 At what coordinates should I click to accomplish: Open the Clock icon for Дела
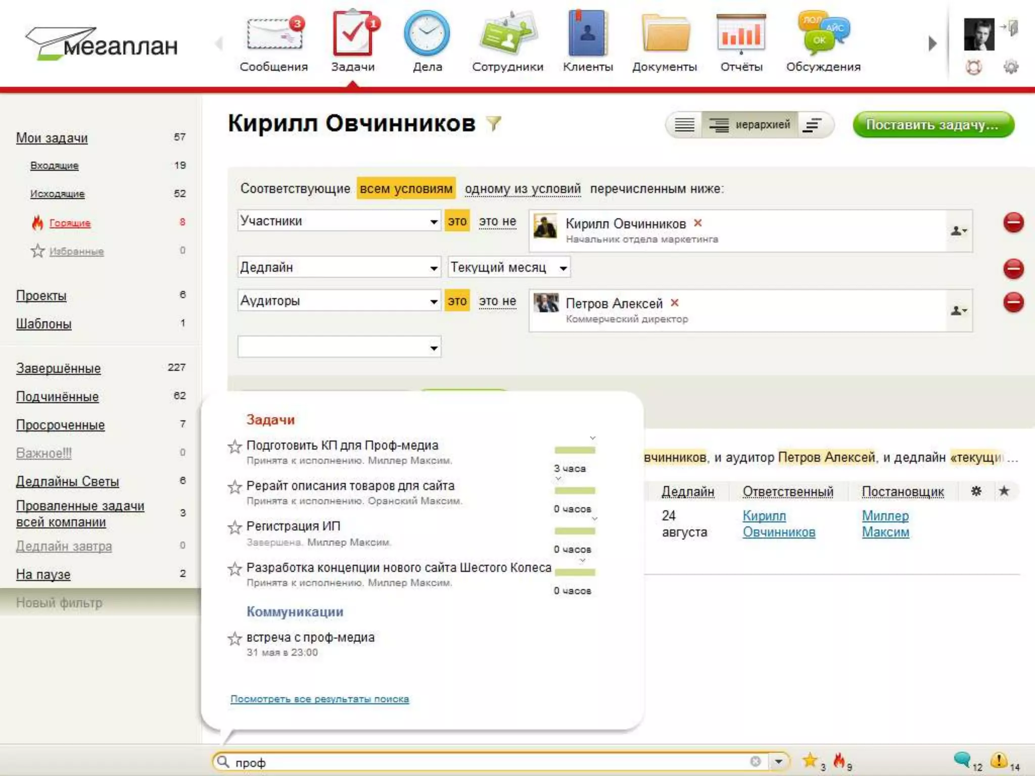point(427,33)
